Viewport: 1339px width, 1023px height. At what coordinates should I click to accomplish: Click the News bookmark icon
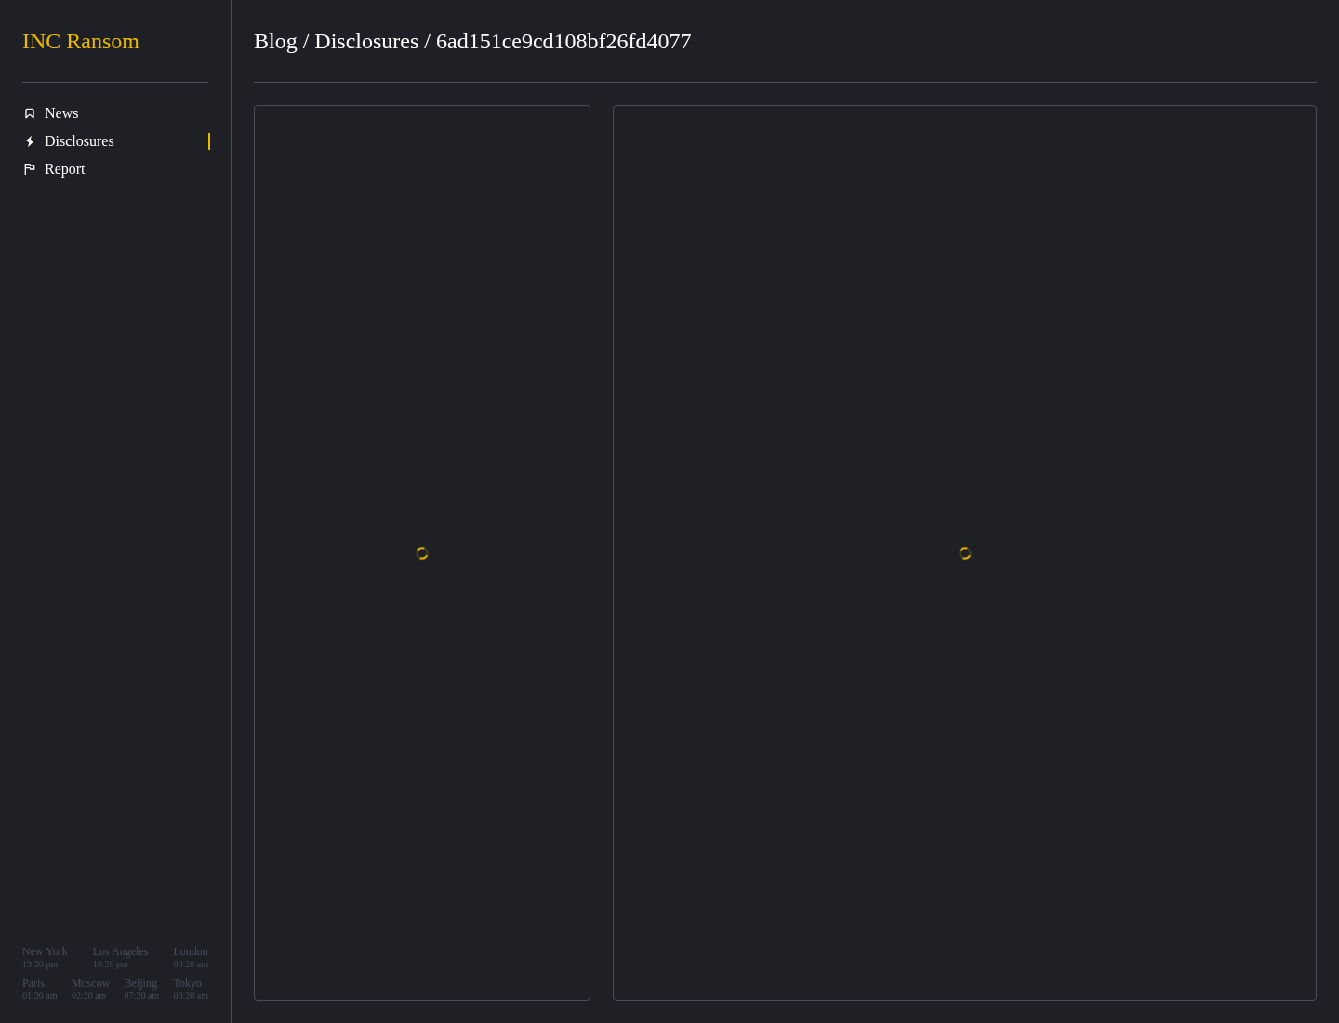[x=30, y=113]
